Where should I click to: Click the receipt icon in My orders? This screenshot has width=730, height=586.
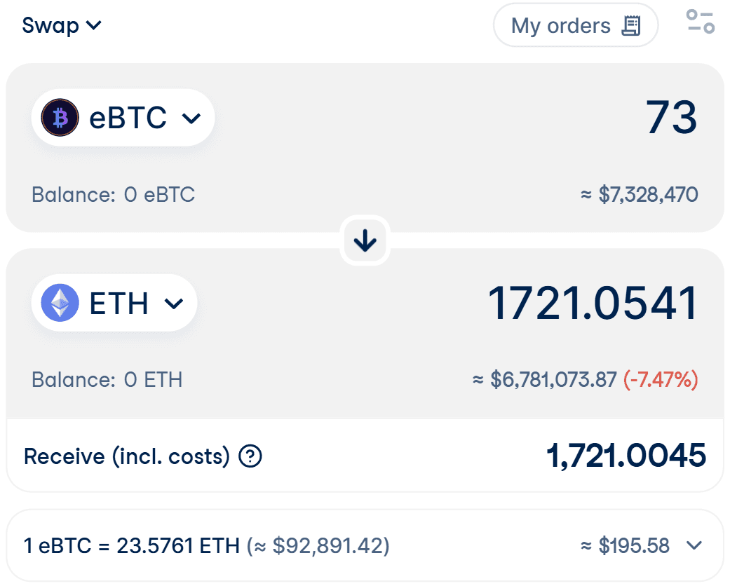[x=631, y=26]
